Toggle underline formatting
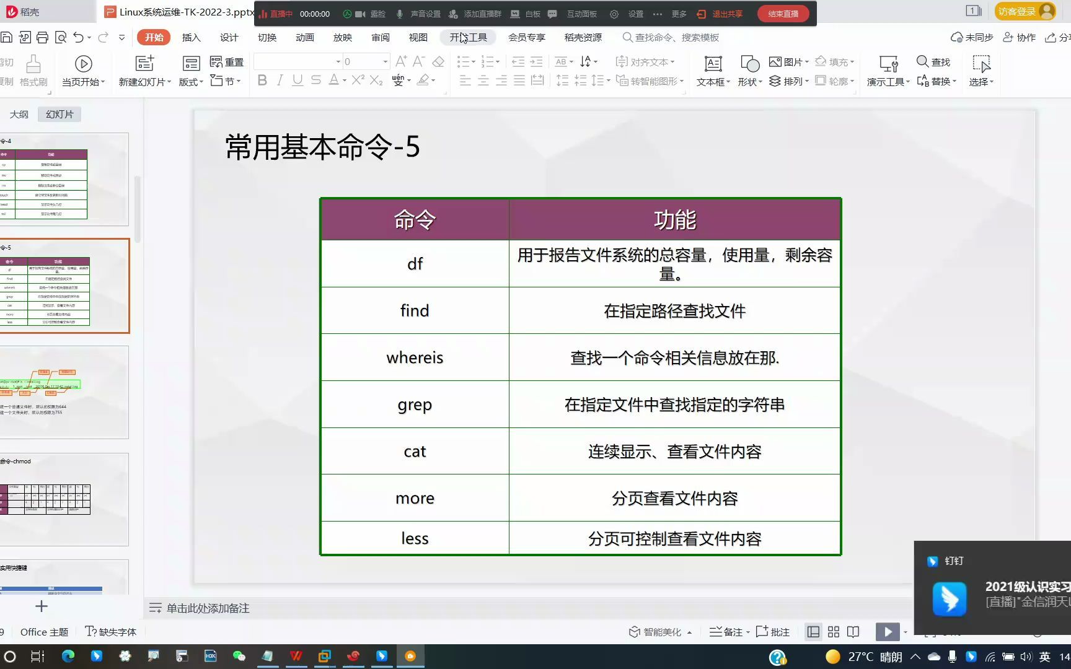The width and height of the screenshot is (1071, 669). click(x=297, y=81)
